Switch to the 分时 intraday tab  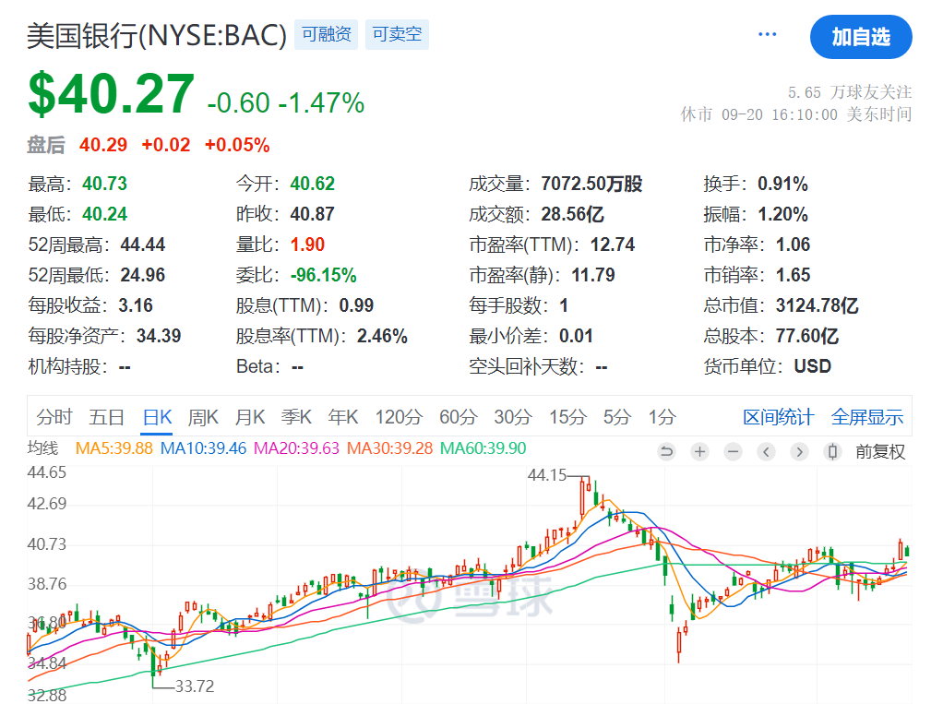point(54,417)
